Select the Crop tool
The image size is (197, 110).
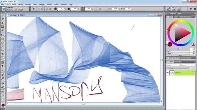point(2,54)
